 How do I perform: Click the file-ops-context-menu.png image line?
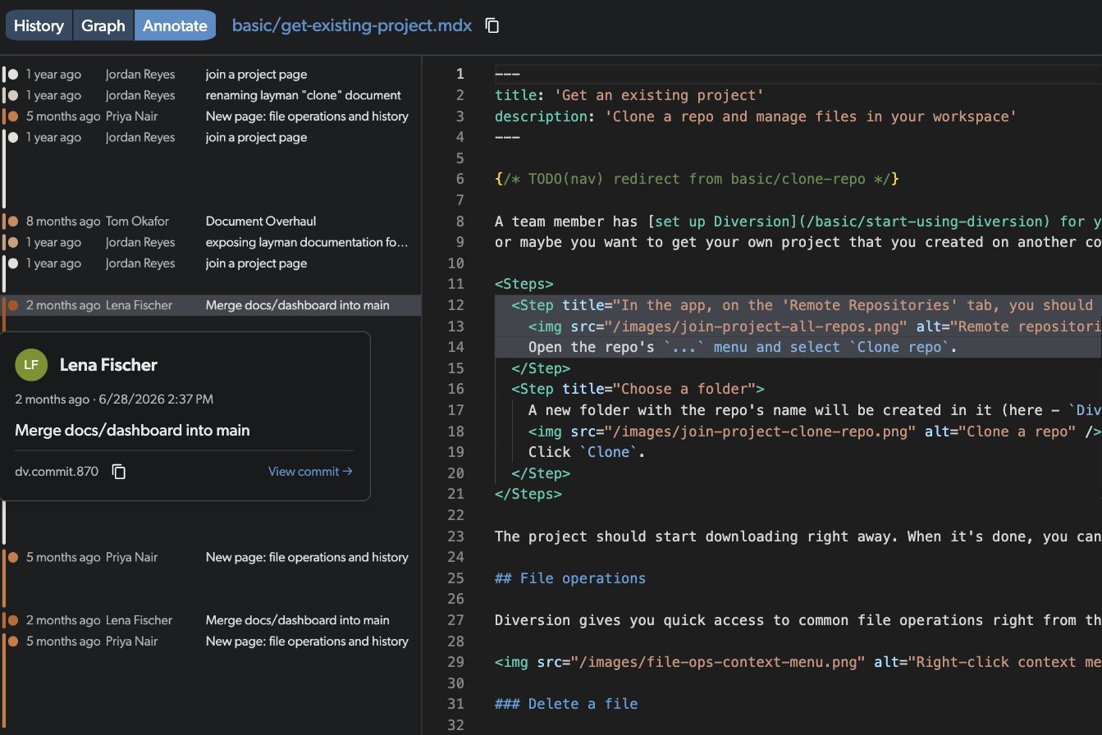click(x=798, y=662)
